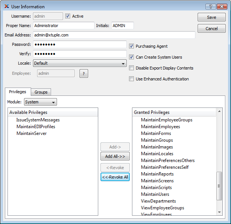
Task: Click the Granted Privileges scrollbar down arrow
Action: [220, 212]
